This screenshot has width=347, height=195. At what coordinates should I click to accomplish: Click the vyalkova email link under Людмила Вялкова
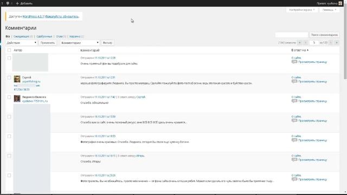pyautogui.click(x=35, y=101)
